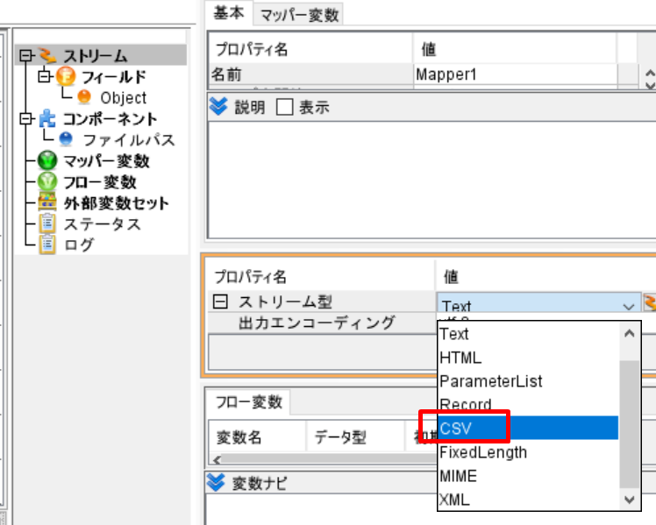The image size is (656, 525).
Task: Select XML from the dropdown list
Action: pyautogui.click(x=528, y=500)
